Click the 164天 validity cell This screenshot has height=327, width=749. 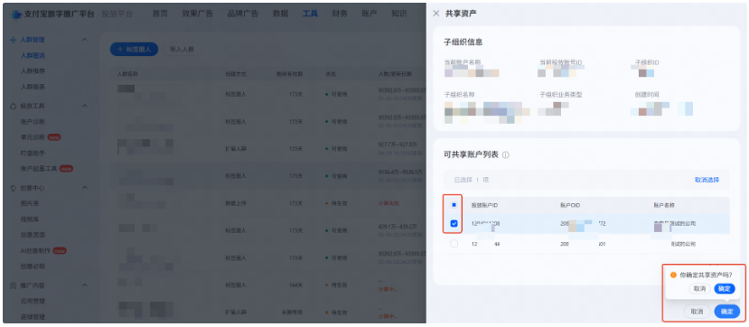click(x=295, y=285)
